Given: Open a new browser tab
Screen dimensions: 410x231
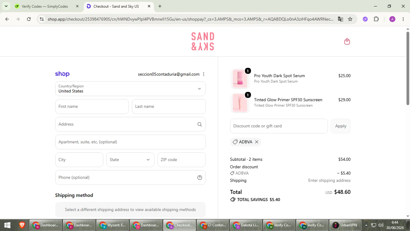Looking at the screenshot, I should coord(160,6).
